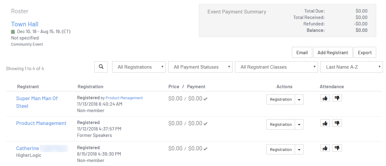Thumbs up attendance for Catherine

pyautogui.click(x=325, y=148)
